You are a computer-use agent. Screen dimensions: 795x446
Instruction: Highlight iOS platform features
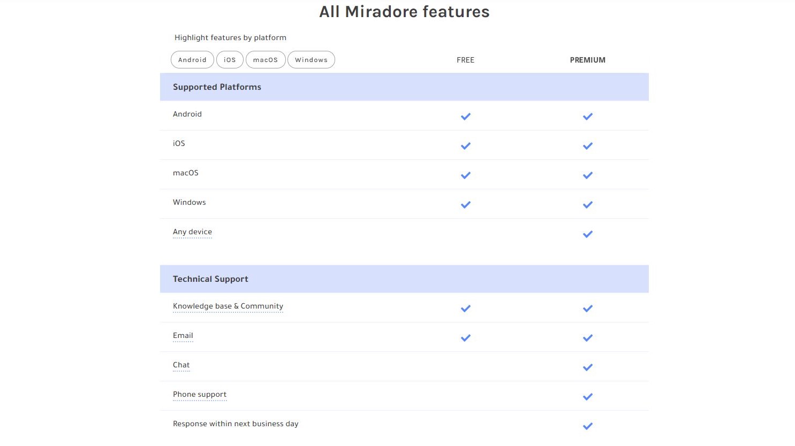[230, 60]
